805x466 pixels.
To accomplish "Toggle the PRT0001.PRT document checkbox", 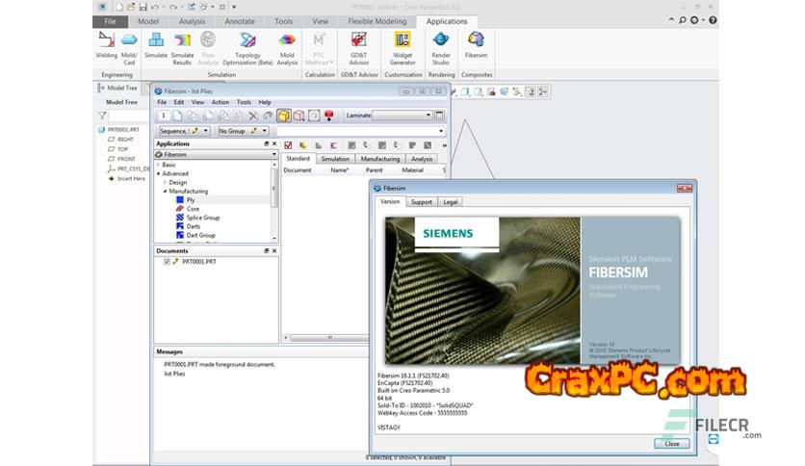I will [168, 261].
